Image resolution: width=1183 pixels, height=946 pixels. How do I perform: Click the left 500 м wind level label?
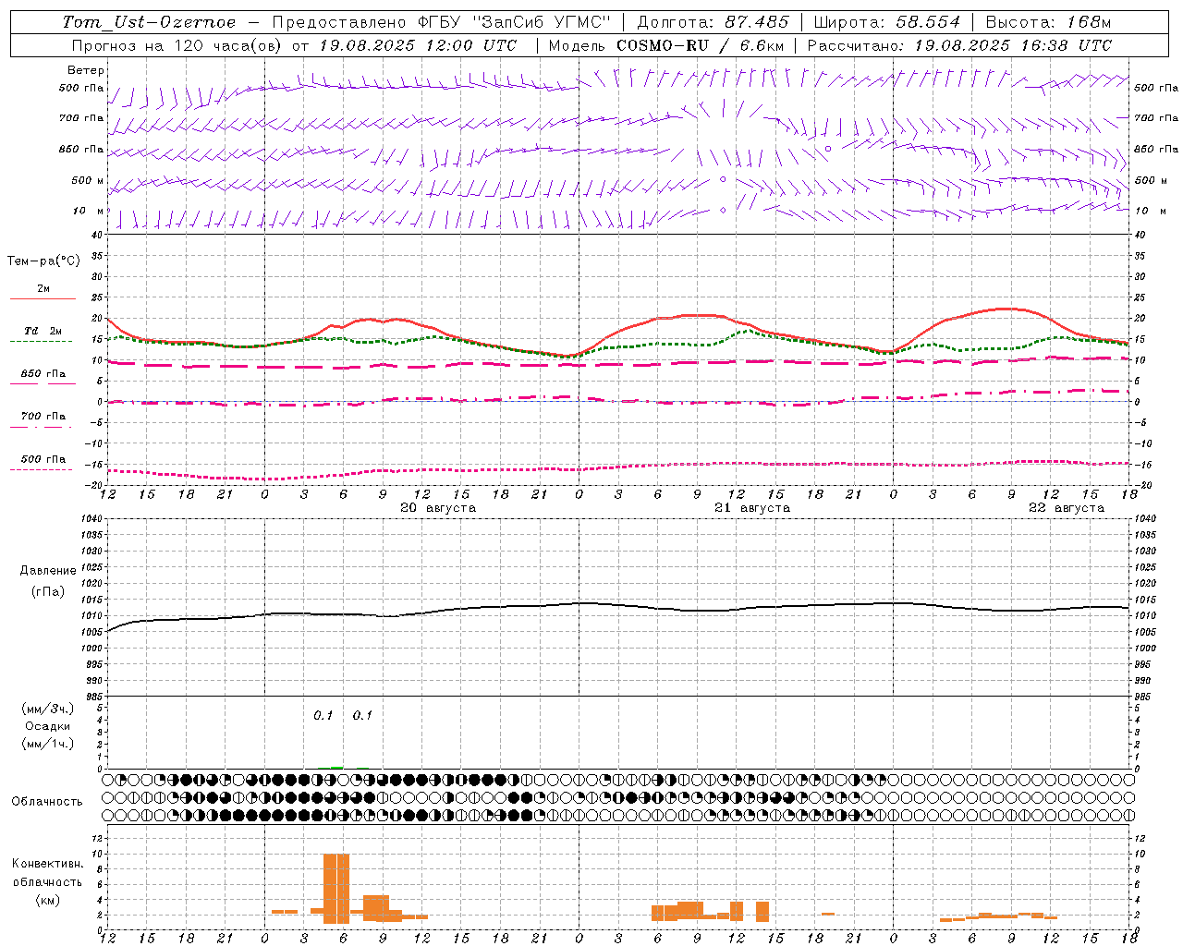coord(88,180)
